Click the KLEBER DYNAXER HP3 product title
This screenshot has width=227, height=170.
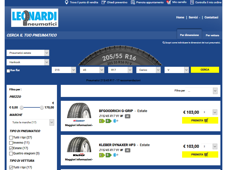coord(117,145)
